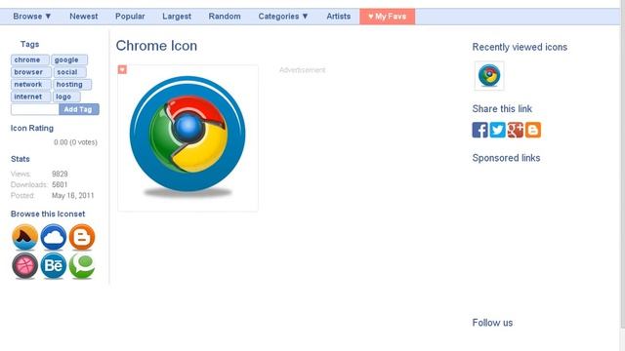This screenshot has width=625, height=351.
Task: Click the May 16, 2011 posted date
Action: [73, 195]
